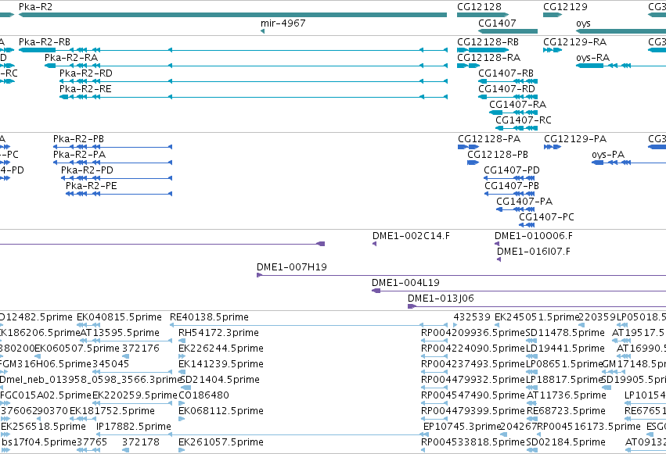Click EST RP004237493.5prime label
666x454 pixels.
click(x=473, y=364)
